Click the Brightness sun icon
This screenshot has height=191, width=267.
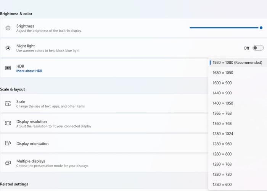(x=8, y=28)
